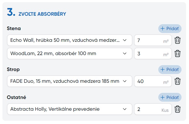Focus the WoodLam area field showing 3

point(148,53)
